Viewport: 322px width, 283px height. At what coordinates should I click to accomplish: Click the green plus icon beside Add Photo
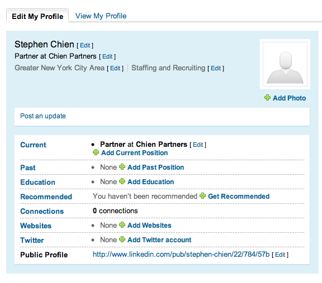pos(267,98)
